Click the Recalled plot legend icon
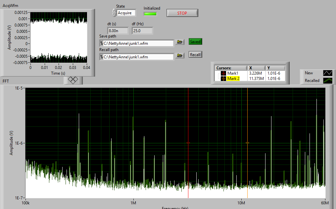Image resolution: width=336 pixels, height=209 pixels. pyautogui.click(x=328, y=80)
